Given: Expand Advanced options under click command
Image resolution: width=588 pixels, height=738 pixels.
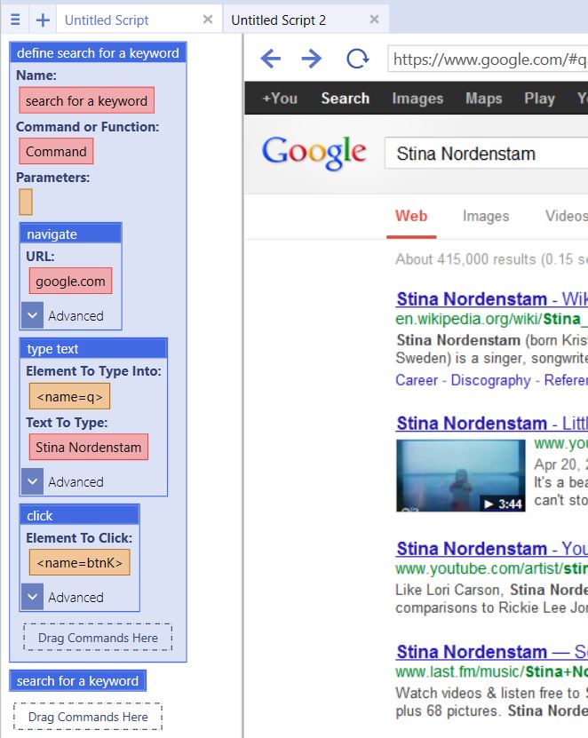Looking at the screenshot, I should [x=33, y=597].
